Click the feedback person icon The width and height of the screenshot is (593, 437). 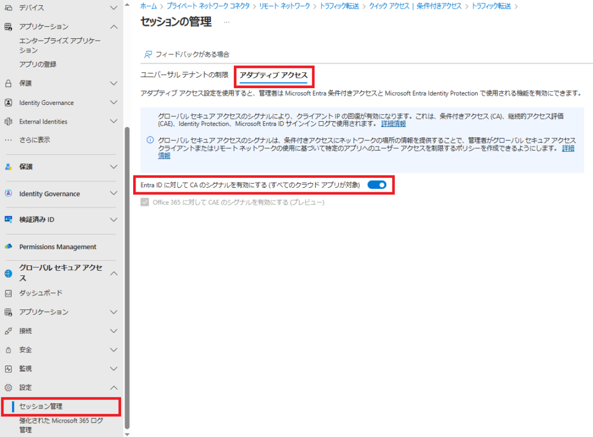coord(148,54)
